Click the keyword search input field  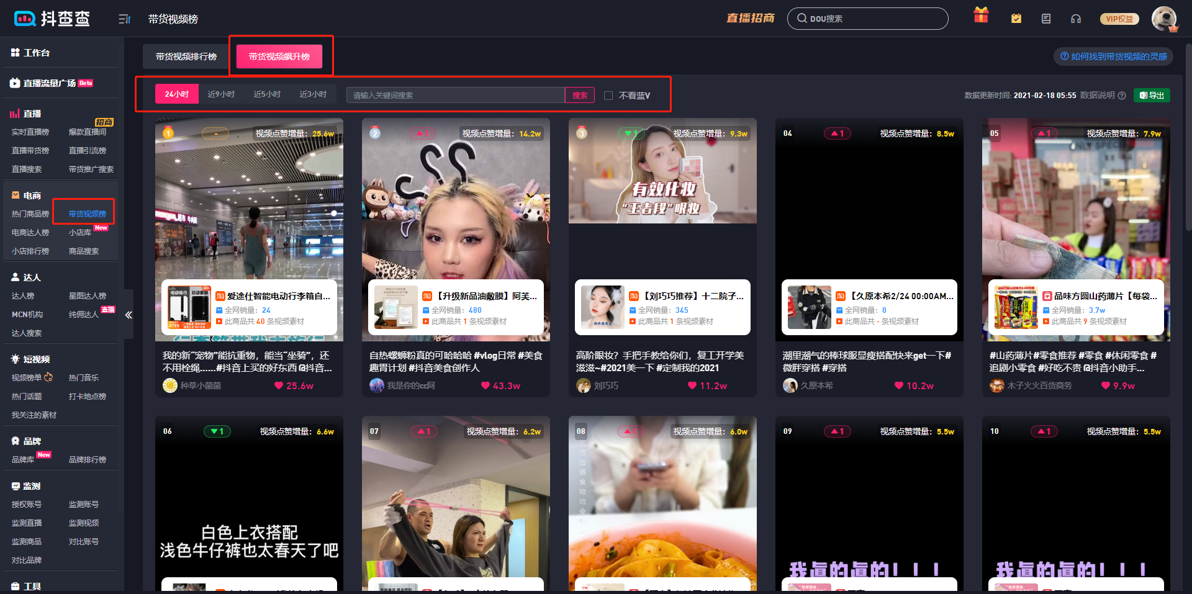coord(455,95)
